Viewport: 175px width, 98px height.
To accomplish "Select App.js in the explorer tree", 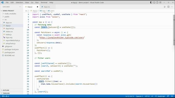I will pos(8,26).
